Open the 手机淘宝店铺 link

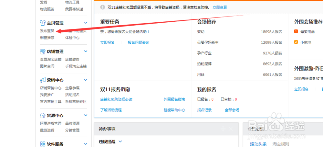pyautogui.click(x=76, y=66)
